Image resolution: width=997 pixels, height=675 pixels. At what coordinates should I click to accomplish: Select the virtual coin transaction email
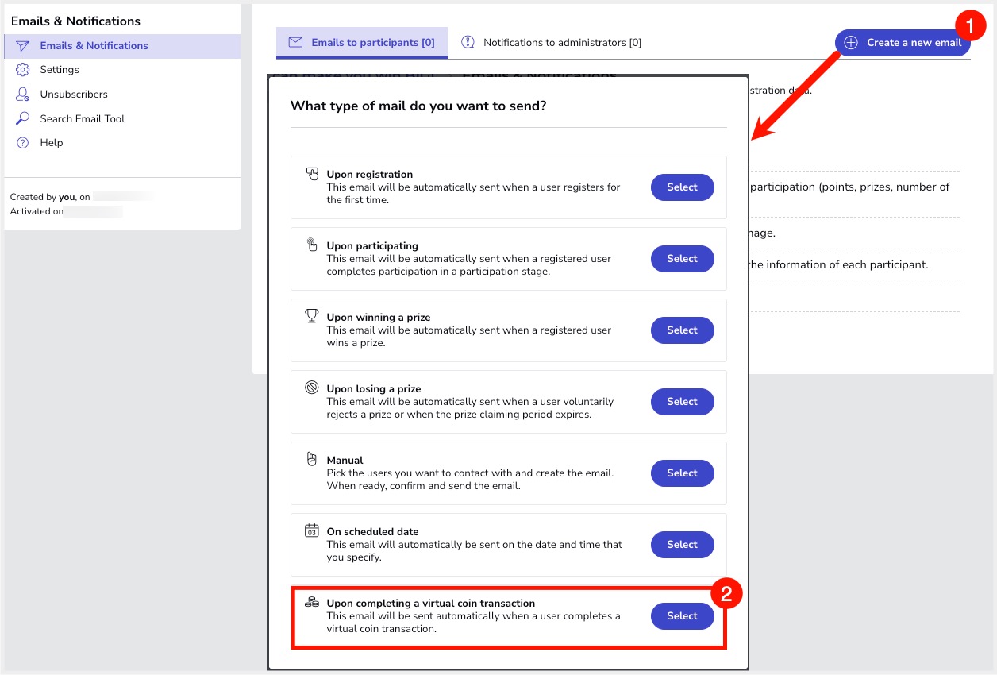(682, 616)
